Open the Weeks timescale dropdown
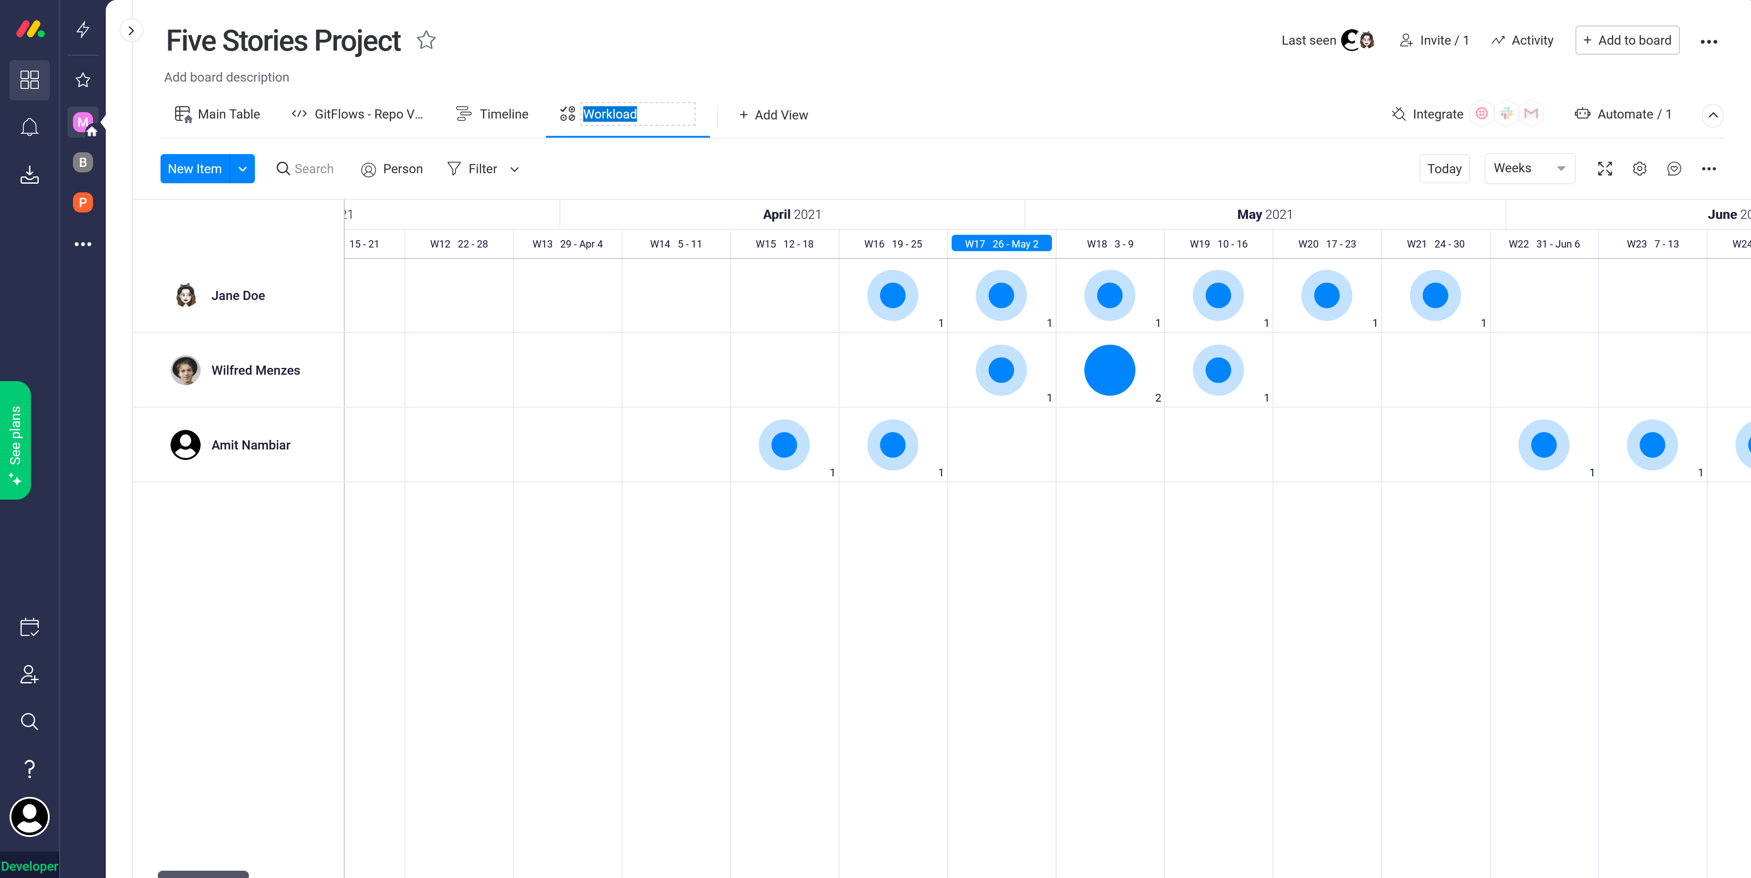 1529,169
